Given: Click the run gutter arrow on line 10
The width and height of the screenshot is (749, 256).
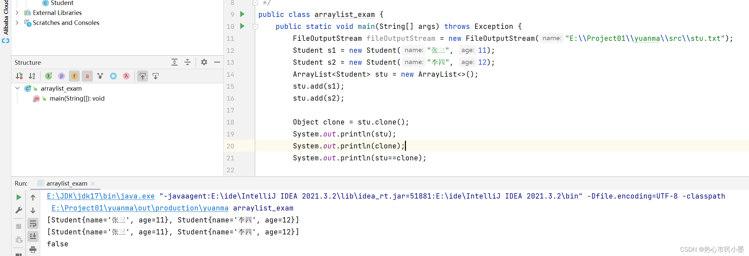Looking at the screenshot, I should (242, 26).
